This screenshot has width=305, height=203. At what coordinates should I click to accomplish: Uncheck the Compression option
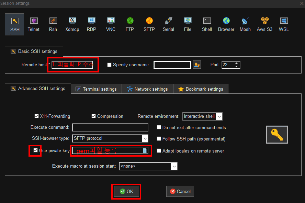click(93, 116)
